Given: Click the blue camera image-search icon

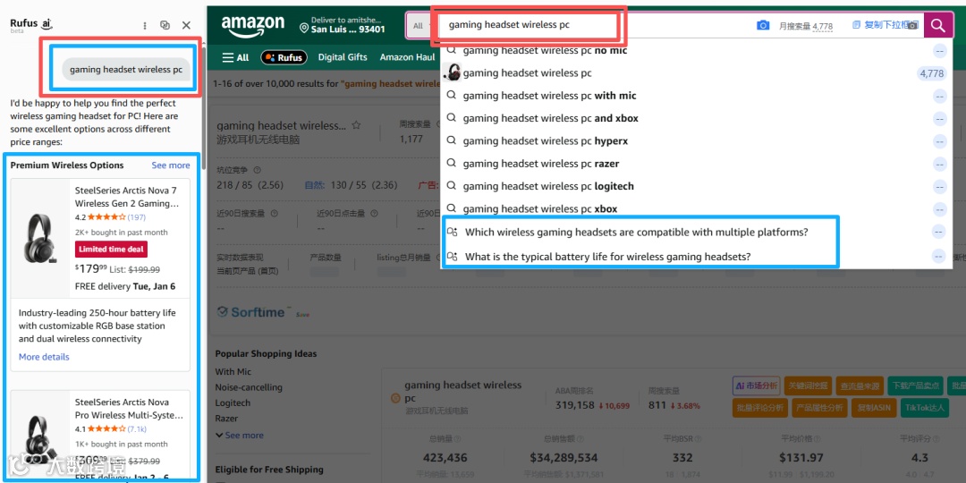Looking at the screenshot, I should point(763,25).
